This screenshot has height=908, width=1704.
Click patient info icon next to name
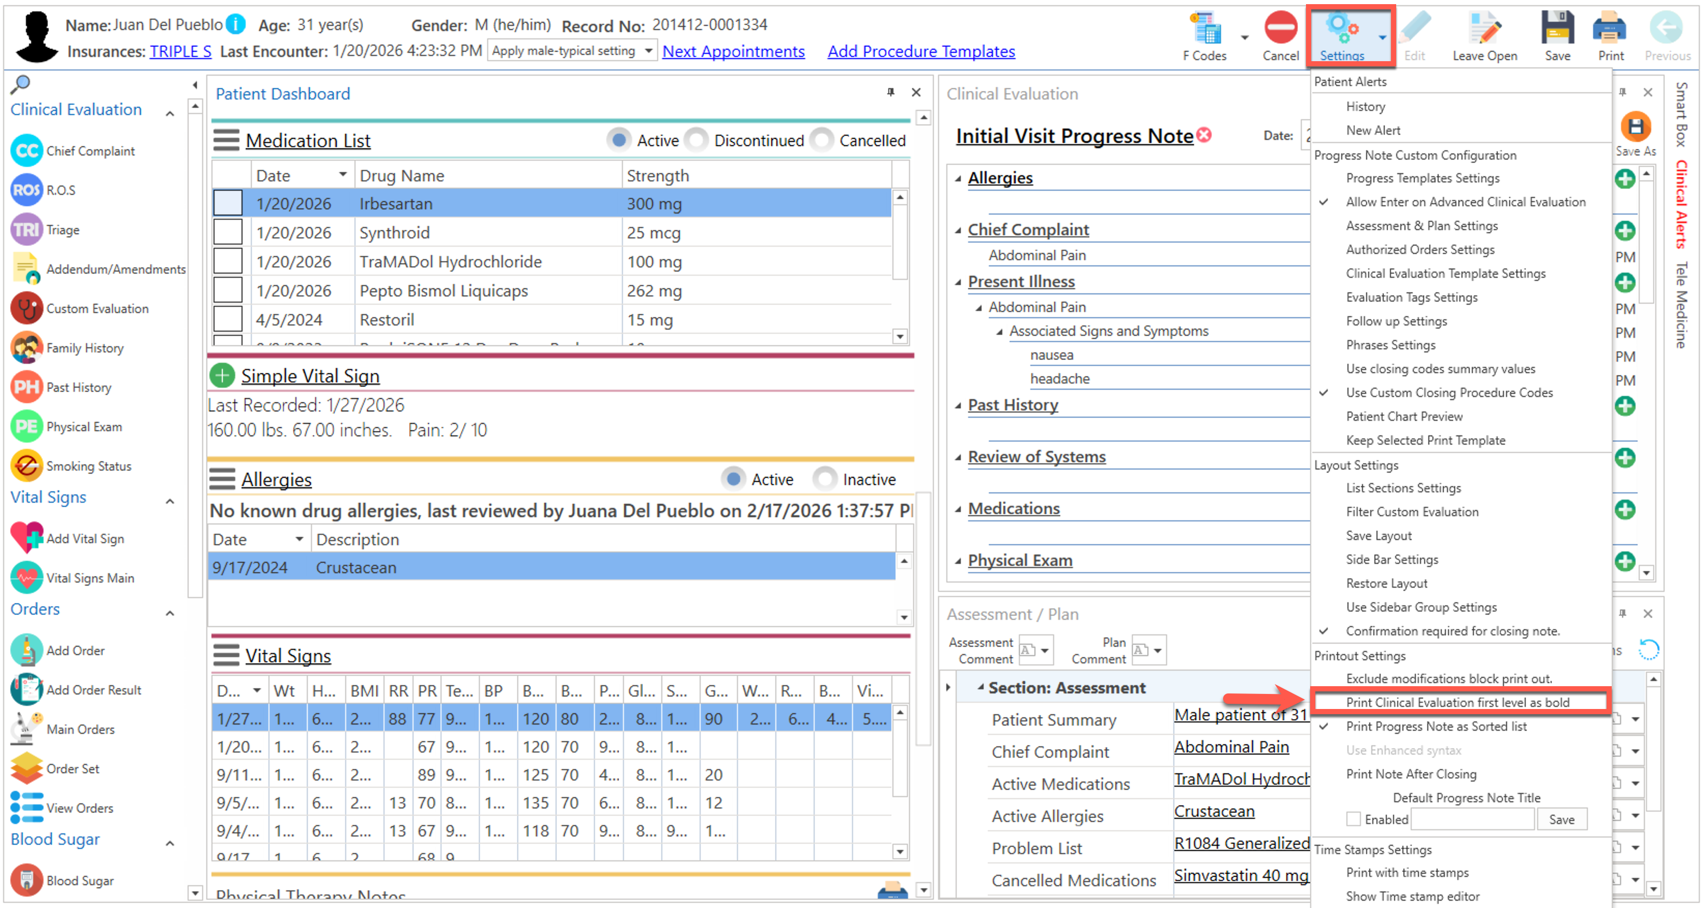pyautogui.click(x=235, y=24)
